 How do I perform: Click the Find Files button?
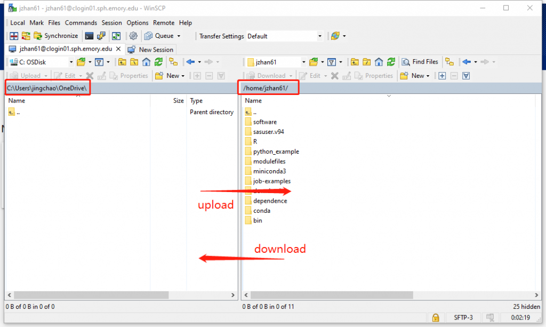click(420, 62)
